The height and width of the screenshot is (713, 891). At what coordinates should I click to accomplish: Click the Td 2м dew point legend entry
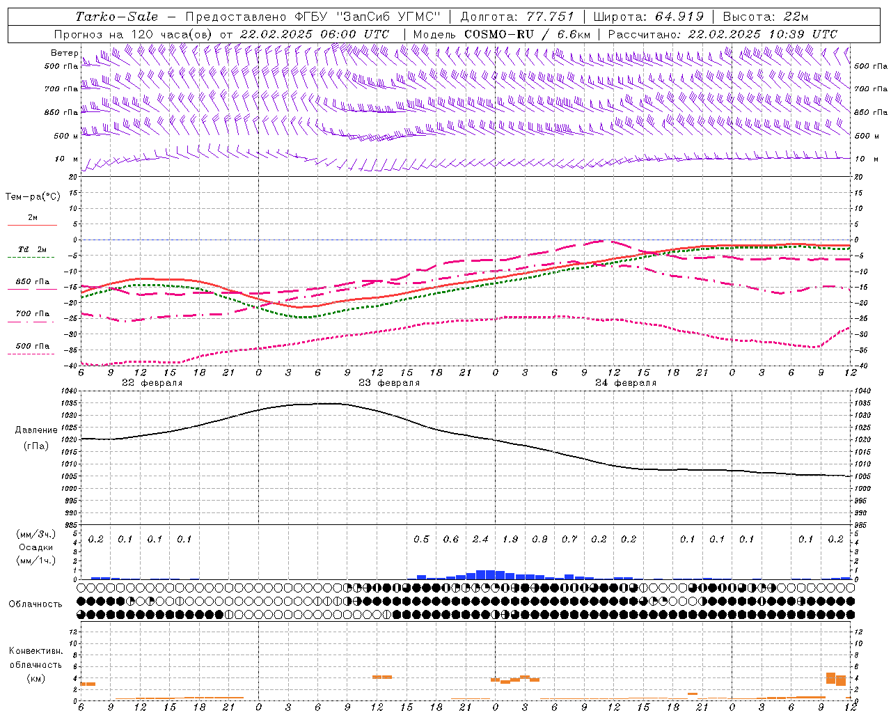33,249
